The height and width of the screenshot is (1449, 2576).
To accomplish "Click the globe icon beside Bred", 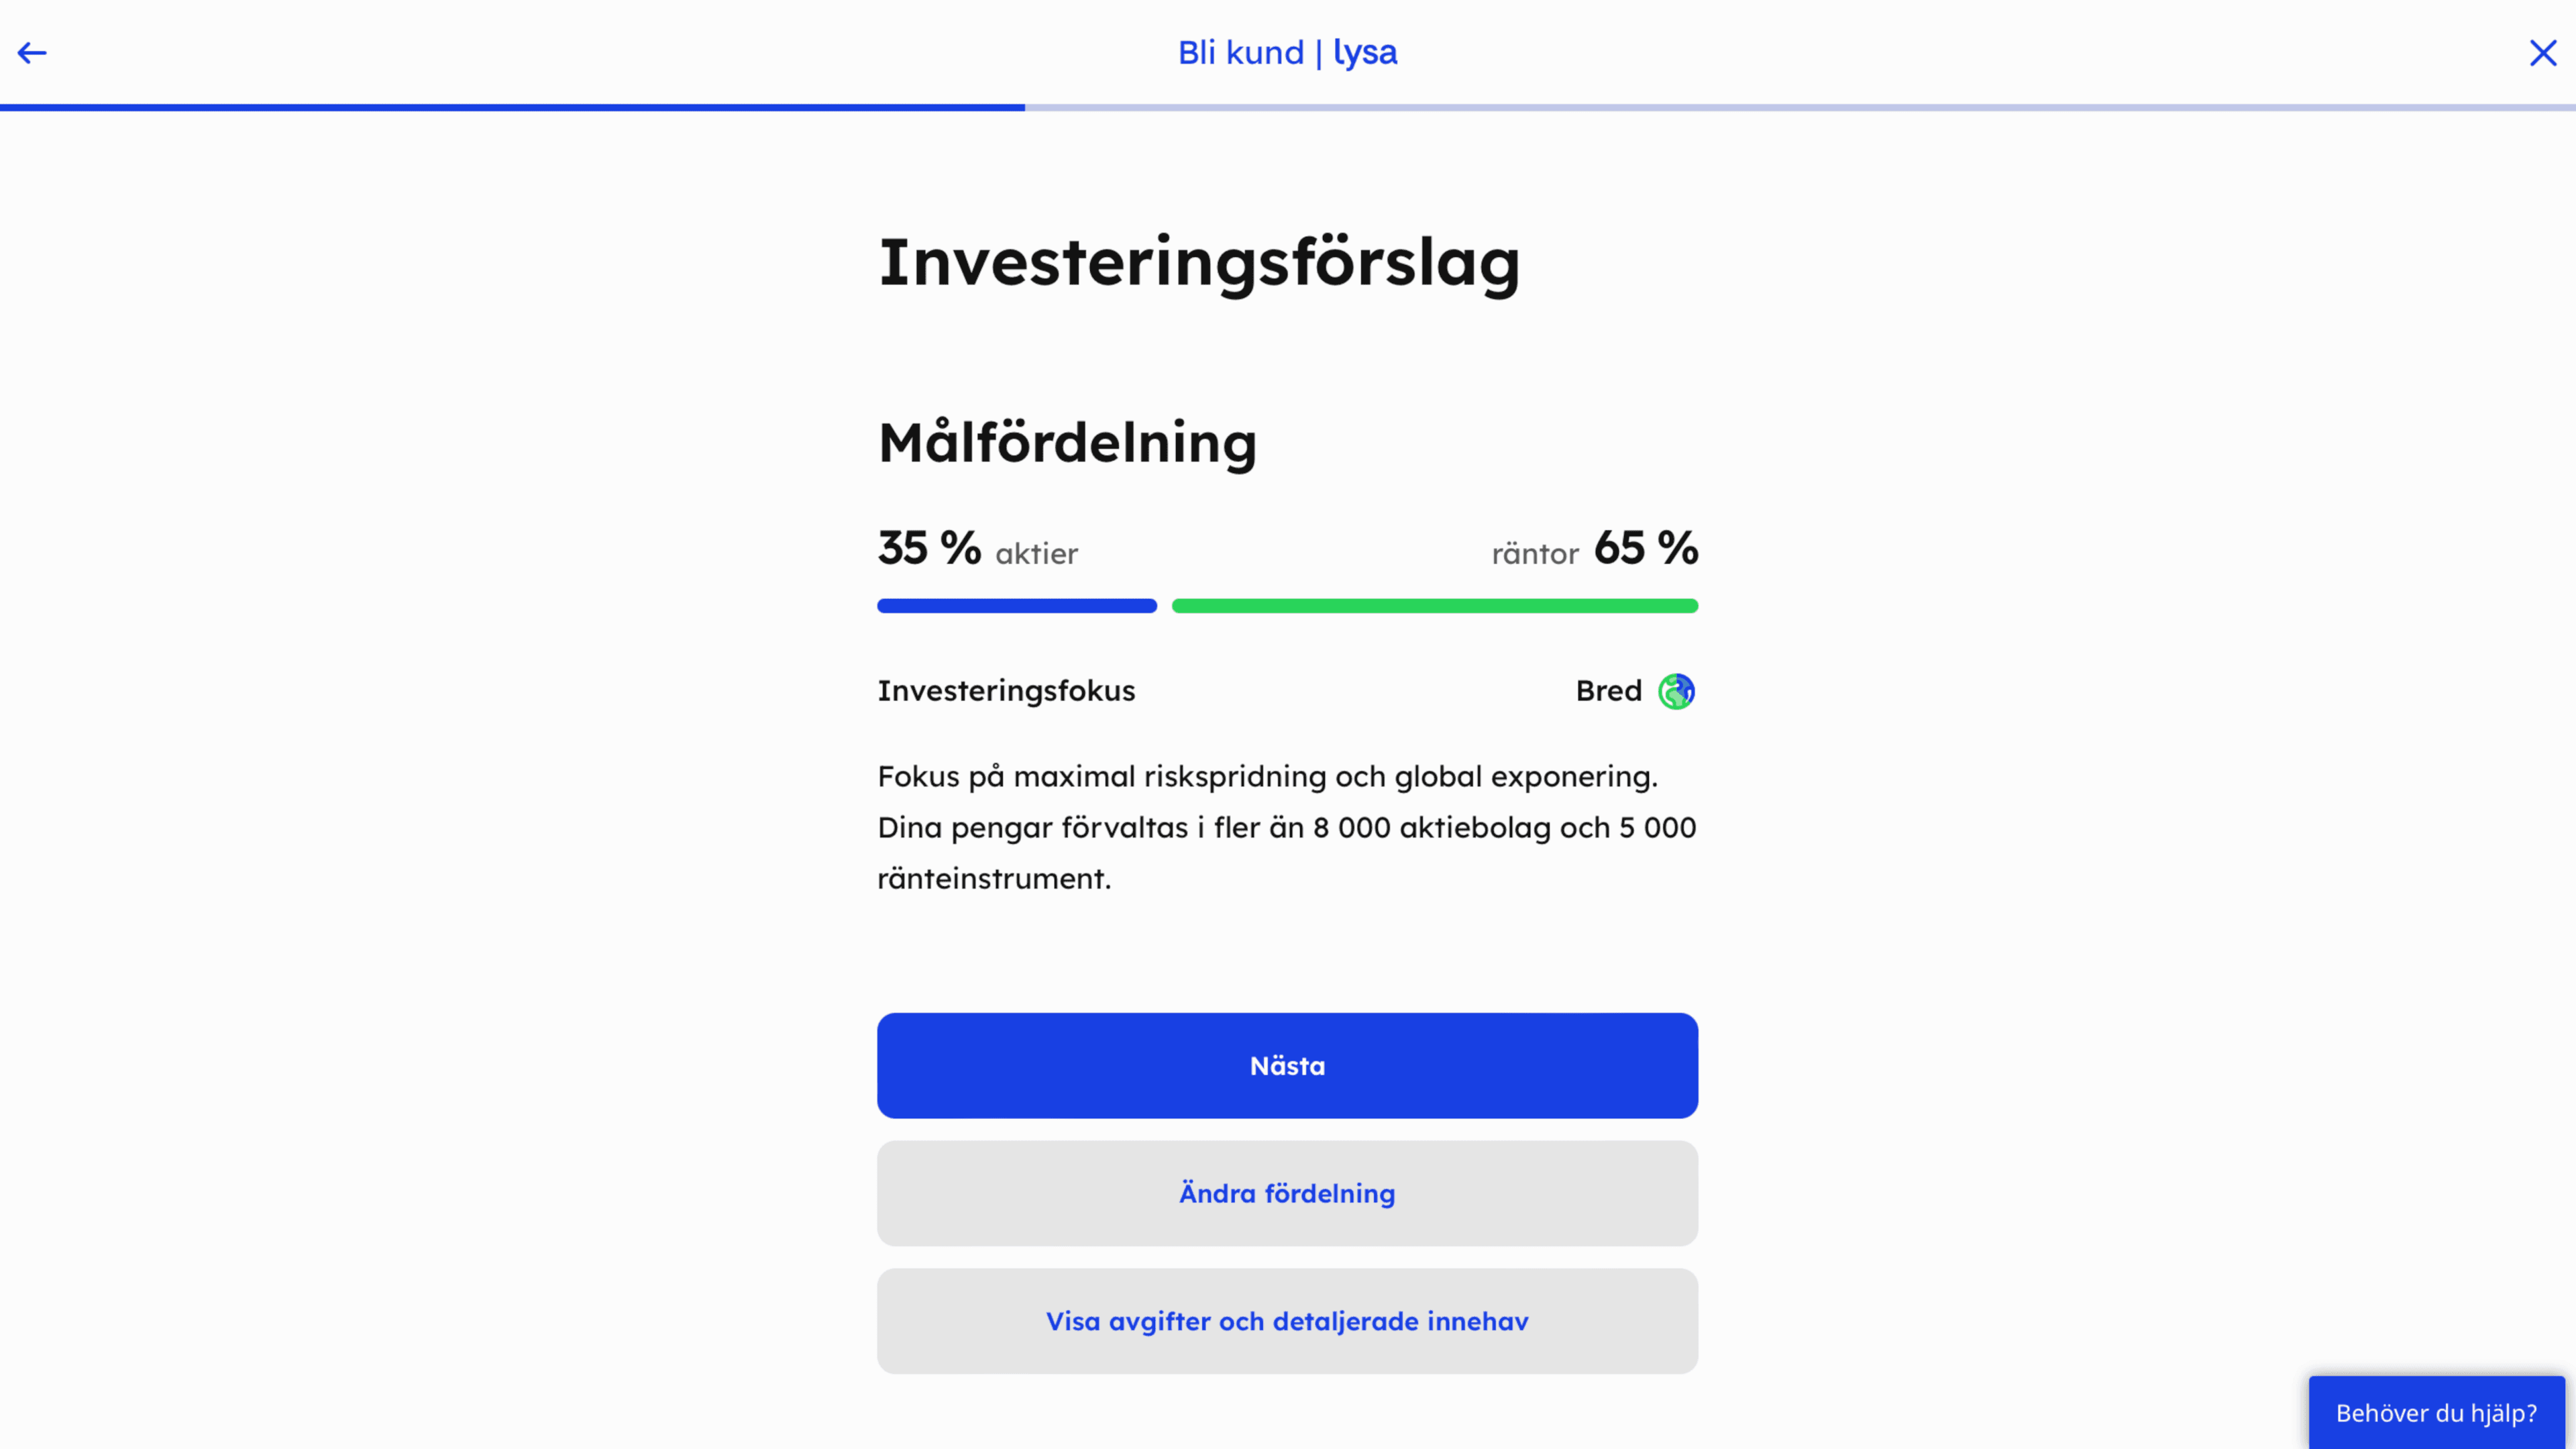I will (x=1676, y=691).
